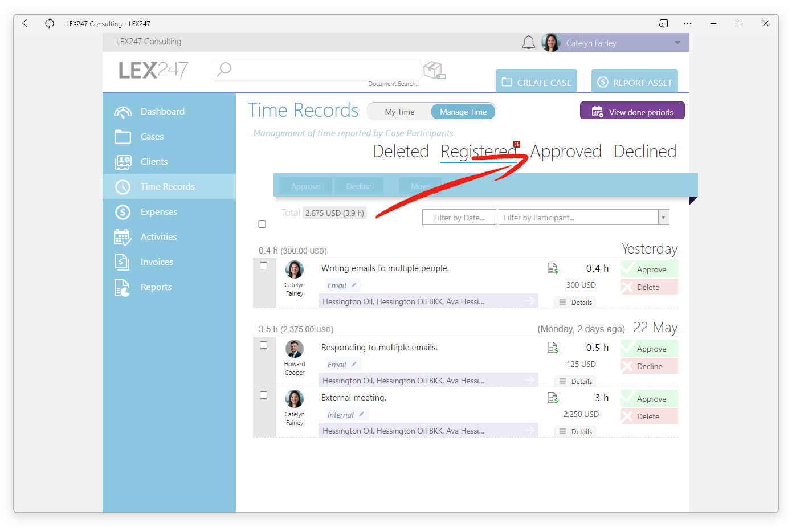This screenshot has height=527, width=792.
Task: Edit the Email tag pencil on Responding record
Action: coord(354,364)
